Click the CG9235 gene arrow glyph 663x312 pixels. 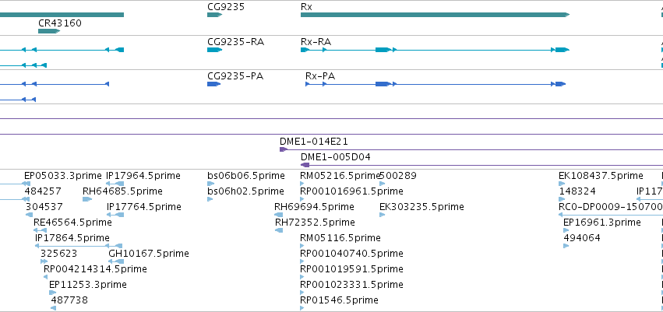point(214,15)
